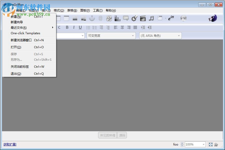
Task: Expand 最近文件(R) submenu arrow
Action: [53, 27]
